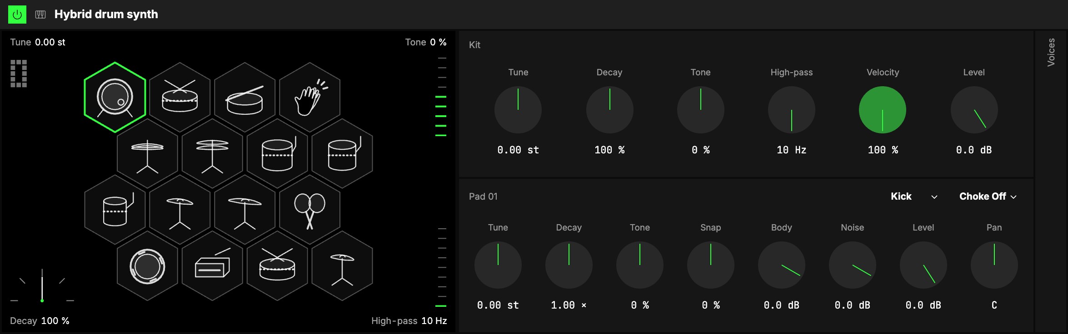
Task: Click the dotted grid icon under Tune
Action: click(x=19, y=74)
